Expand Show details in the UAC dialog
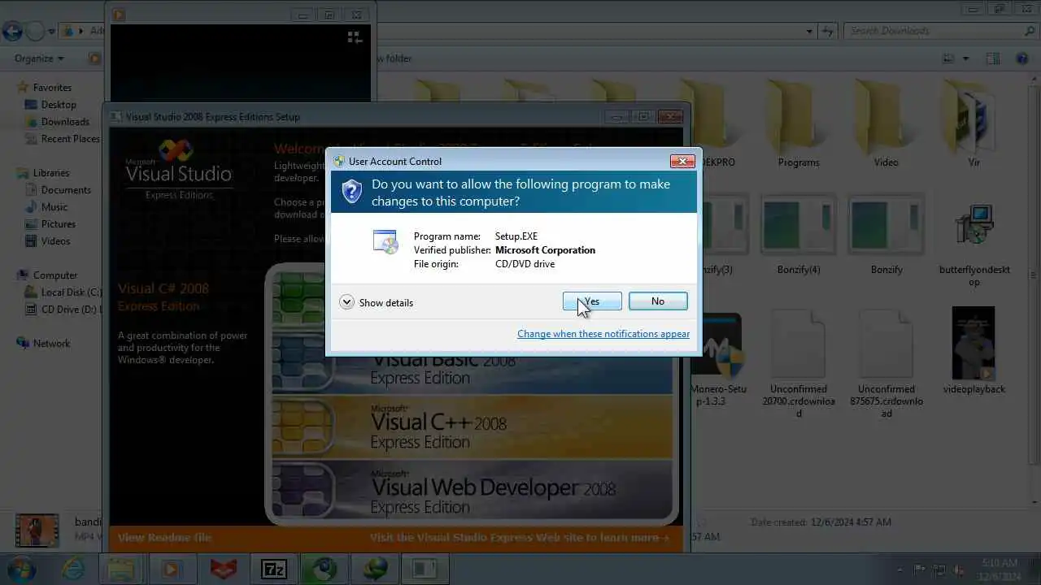The width and height of the screenshot is (1041, 585). 377,302
